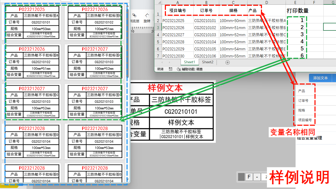Click the next-sheet navigation arrow in Excel
Viewport: 336px width, 189px height.
click(x=169, y=62)
